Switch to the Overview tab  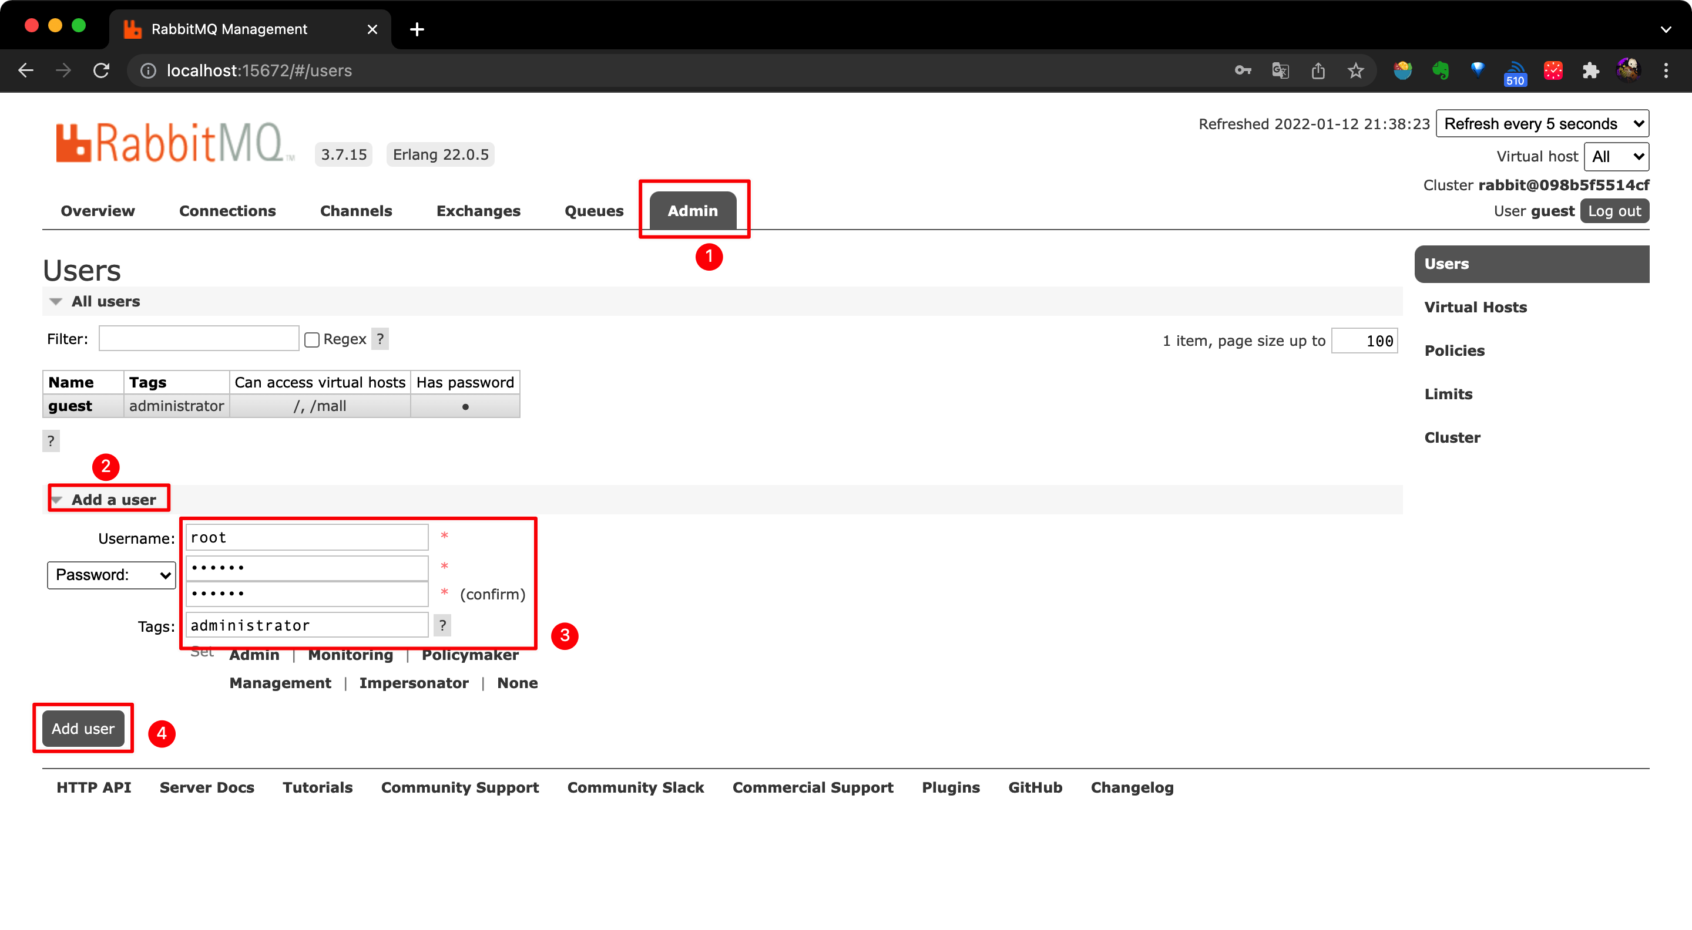(x=98, y=211)
